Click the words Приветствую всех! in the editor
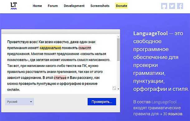 click(22, 42)
